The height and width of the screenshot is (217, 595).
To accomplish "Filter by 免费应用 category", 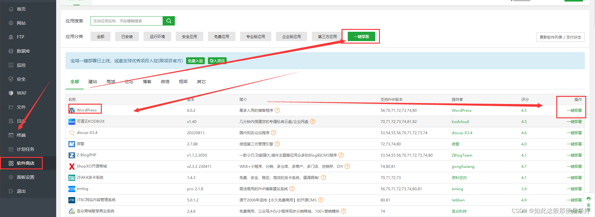I will click(222, 36).
